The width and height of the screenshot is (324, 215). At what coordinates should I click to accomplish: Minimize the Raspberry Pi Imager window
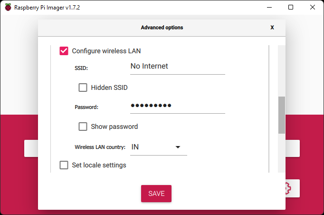coord(269,7)
